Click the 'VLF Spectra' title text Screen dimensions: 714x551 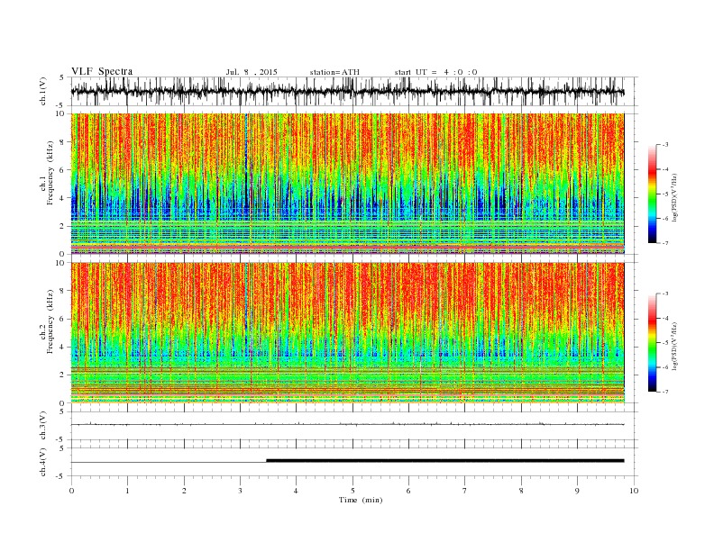coord(102,71)
